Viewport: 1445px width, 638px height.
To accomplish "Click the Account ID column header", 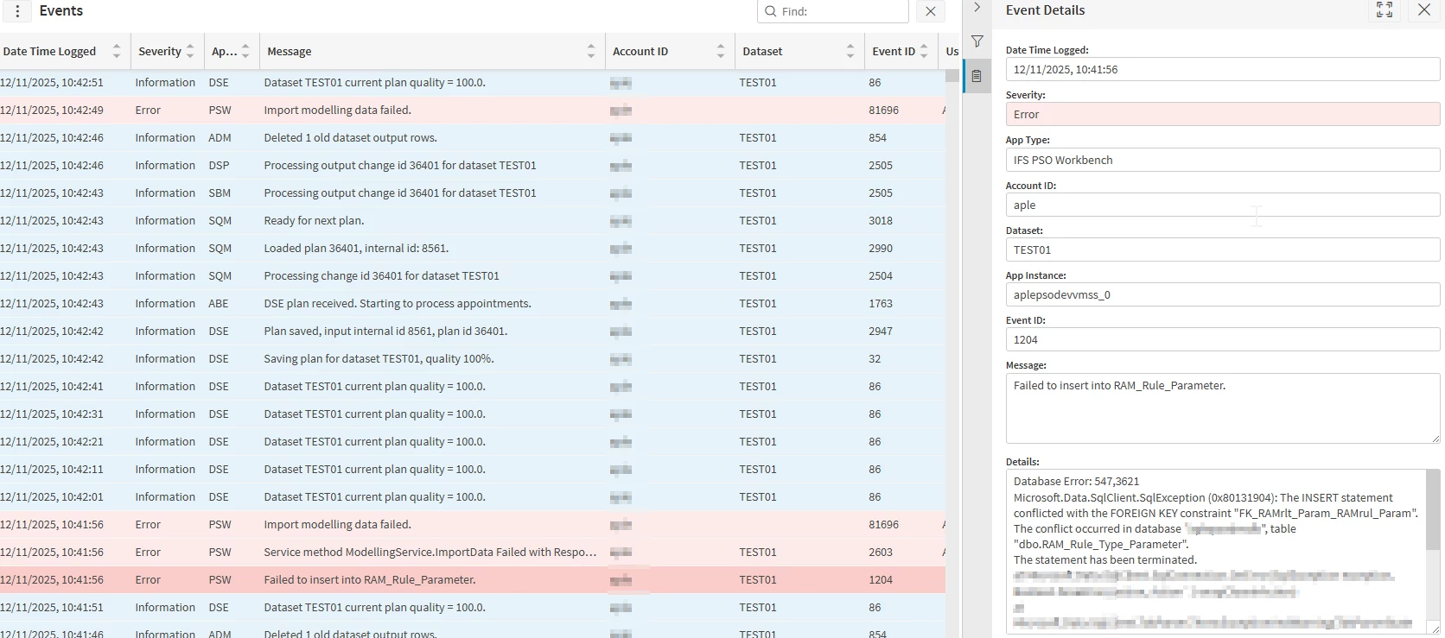I will [x=640, y=52].
